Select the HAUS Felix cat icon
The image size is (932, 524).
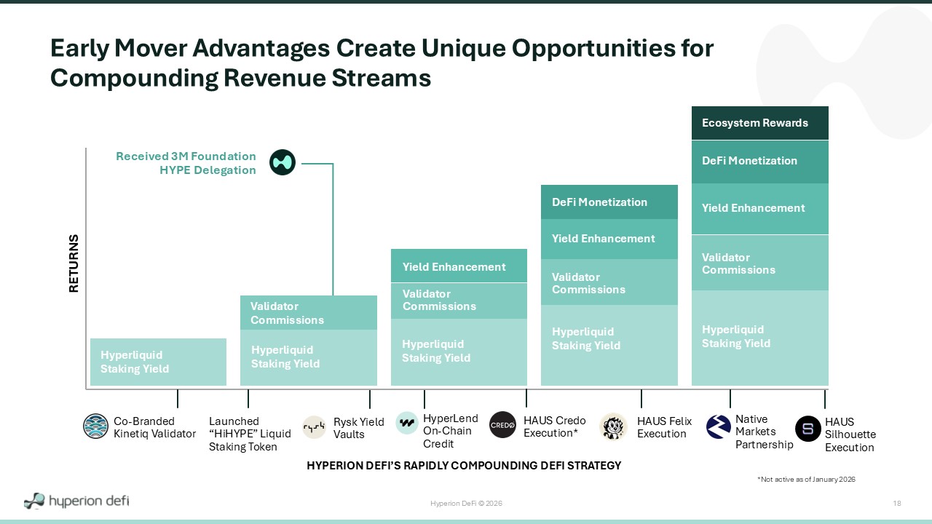(x=613, y=426)
